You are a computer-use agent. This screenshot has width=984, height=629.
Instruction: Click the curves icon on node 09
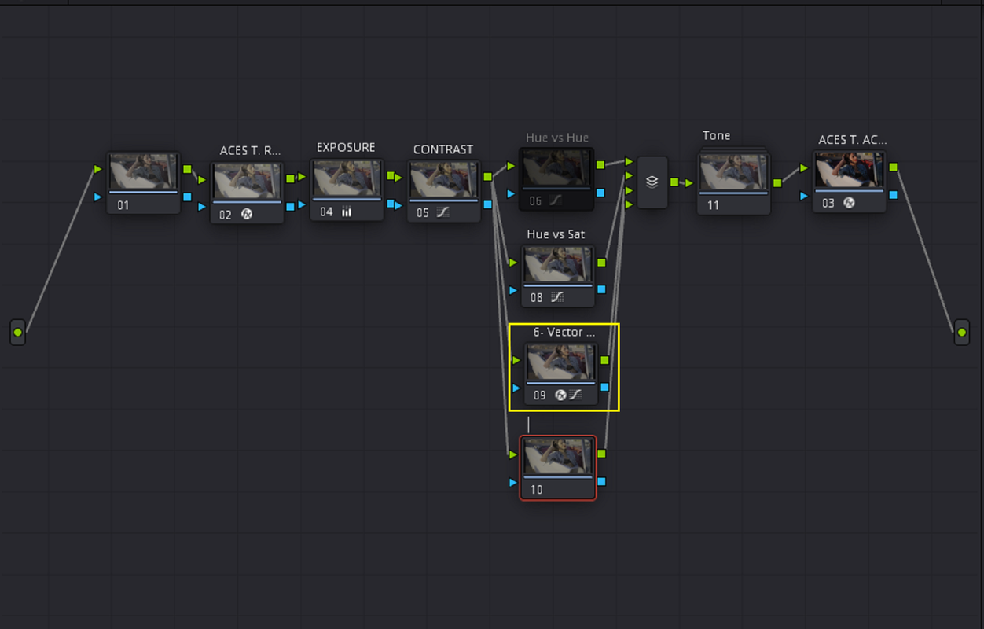point(575,395)
